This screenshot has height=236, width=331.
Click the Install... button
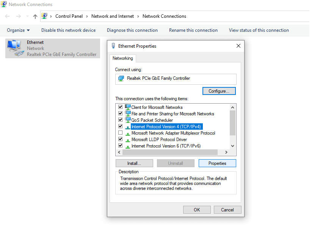pos(134,163)
